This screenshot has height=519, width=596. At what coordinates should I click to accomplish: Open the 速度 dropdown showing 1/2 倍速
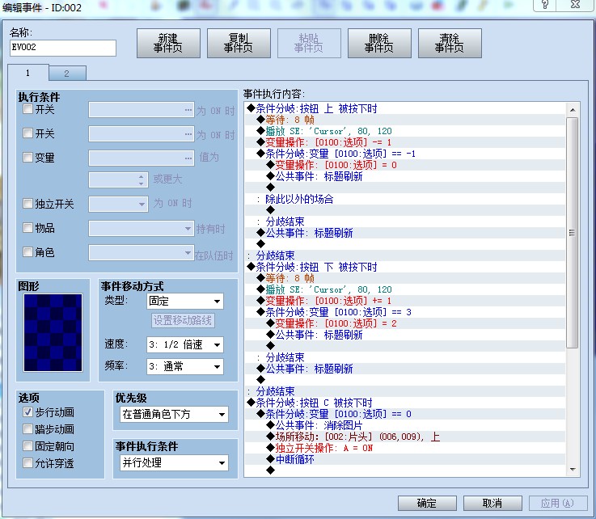tap(184, 344)
